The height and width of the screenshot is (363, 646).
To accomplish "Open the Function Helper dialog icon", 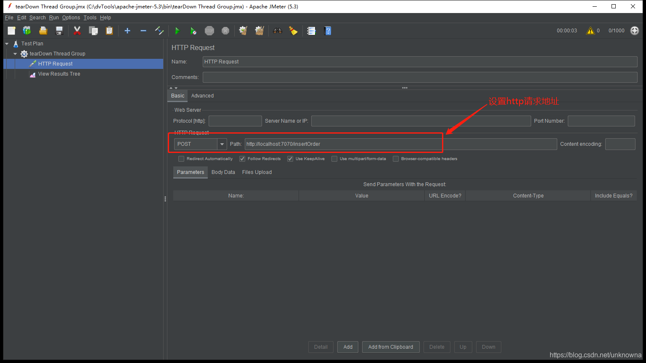I will click(311, 31).
